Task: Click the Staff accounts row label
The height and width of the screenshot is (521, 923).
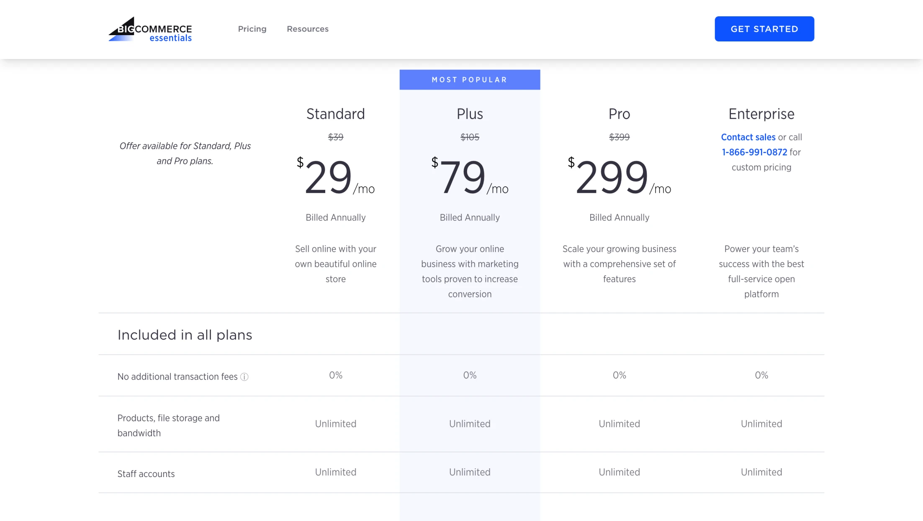Action: (146, 473)
